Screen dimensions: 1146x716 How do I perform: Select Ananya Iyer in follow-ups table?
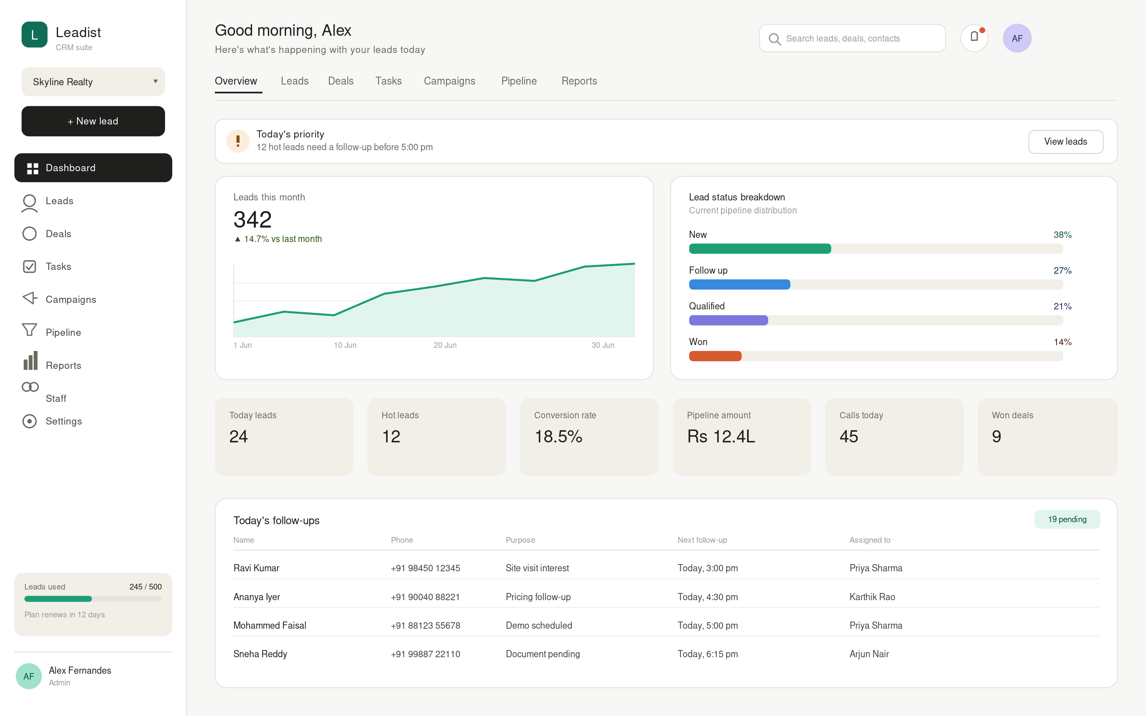click(257, 597)
